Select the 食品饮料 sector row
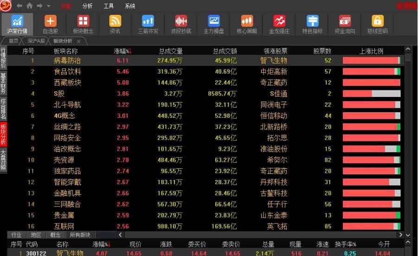The image size is (418, 256). tap(205, 71)
